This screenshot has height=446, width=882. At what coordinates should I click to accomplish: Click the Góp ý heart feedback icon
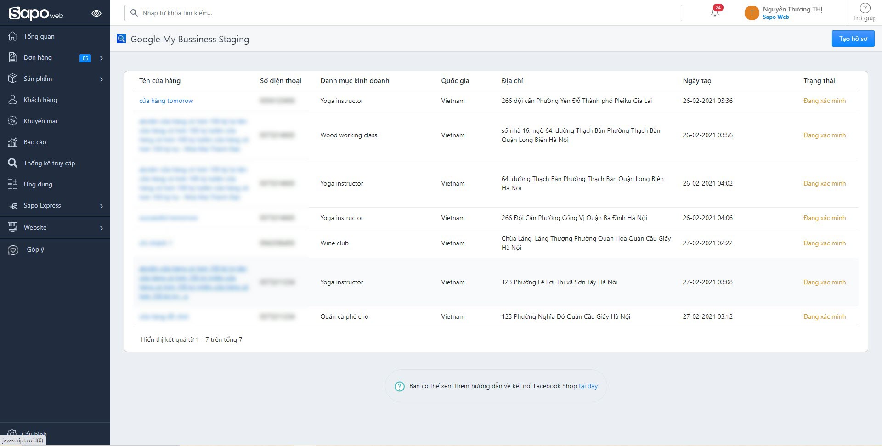[13, 250]
